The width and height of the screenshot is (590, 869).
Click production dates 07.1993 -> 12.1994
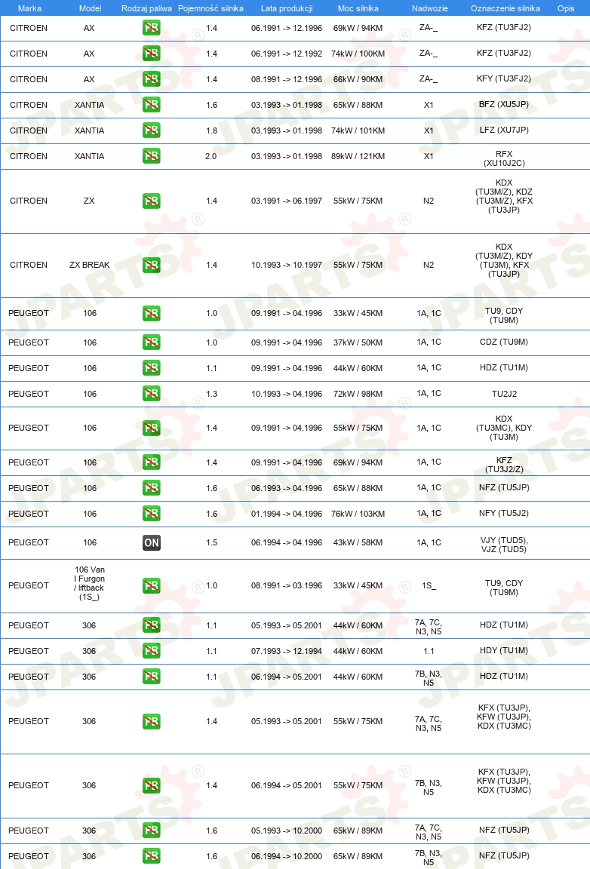click(287, 651)
